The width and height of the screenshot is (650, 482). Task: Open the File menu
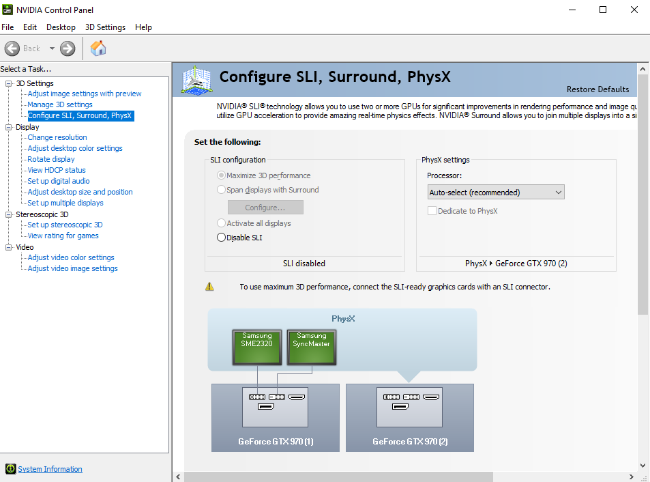8,27
